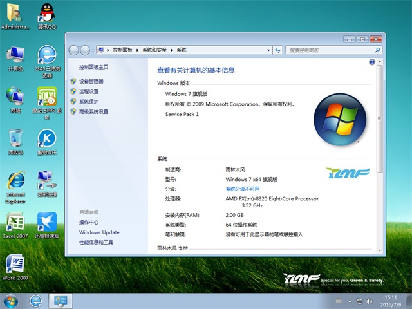
Task: Open 远程设置 (Remote settings) link
Action: (89, 91)
